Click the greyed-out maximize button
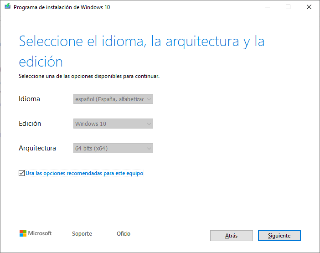Screen dimensions: 320x253 tap(288, 7)
